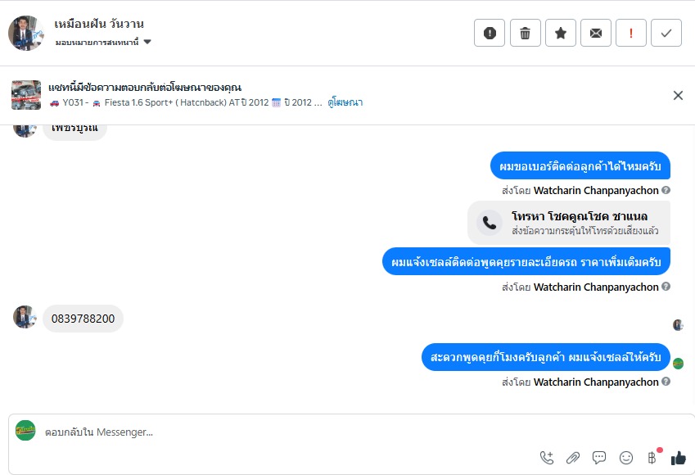Open customer profile picture in header
This screenshot has height=475, width=695.
[x=26, y=34]
